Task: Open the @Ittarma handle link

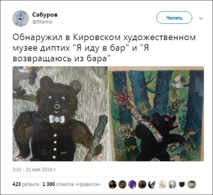Action: point(42,22)
